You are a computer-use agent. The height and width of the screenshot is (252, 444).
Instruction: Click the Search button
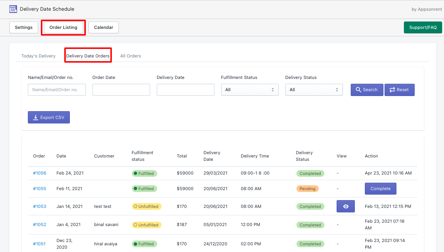(x=367, y=90)
